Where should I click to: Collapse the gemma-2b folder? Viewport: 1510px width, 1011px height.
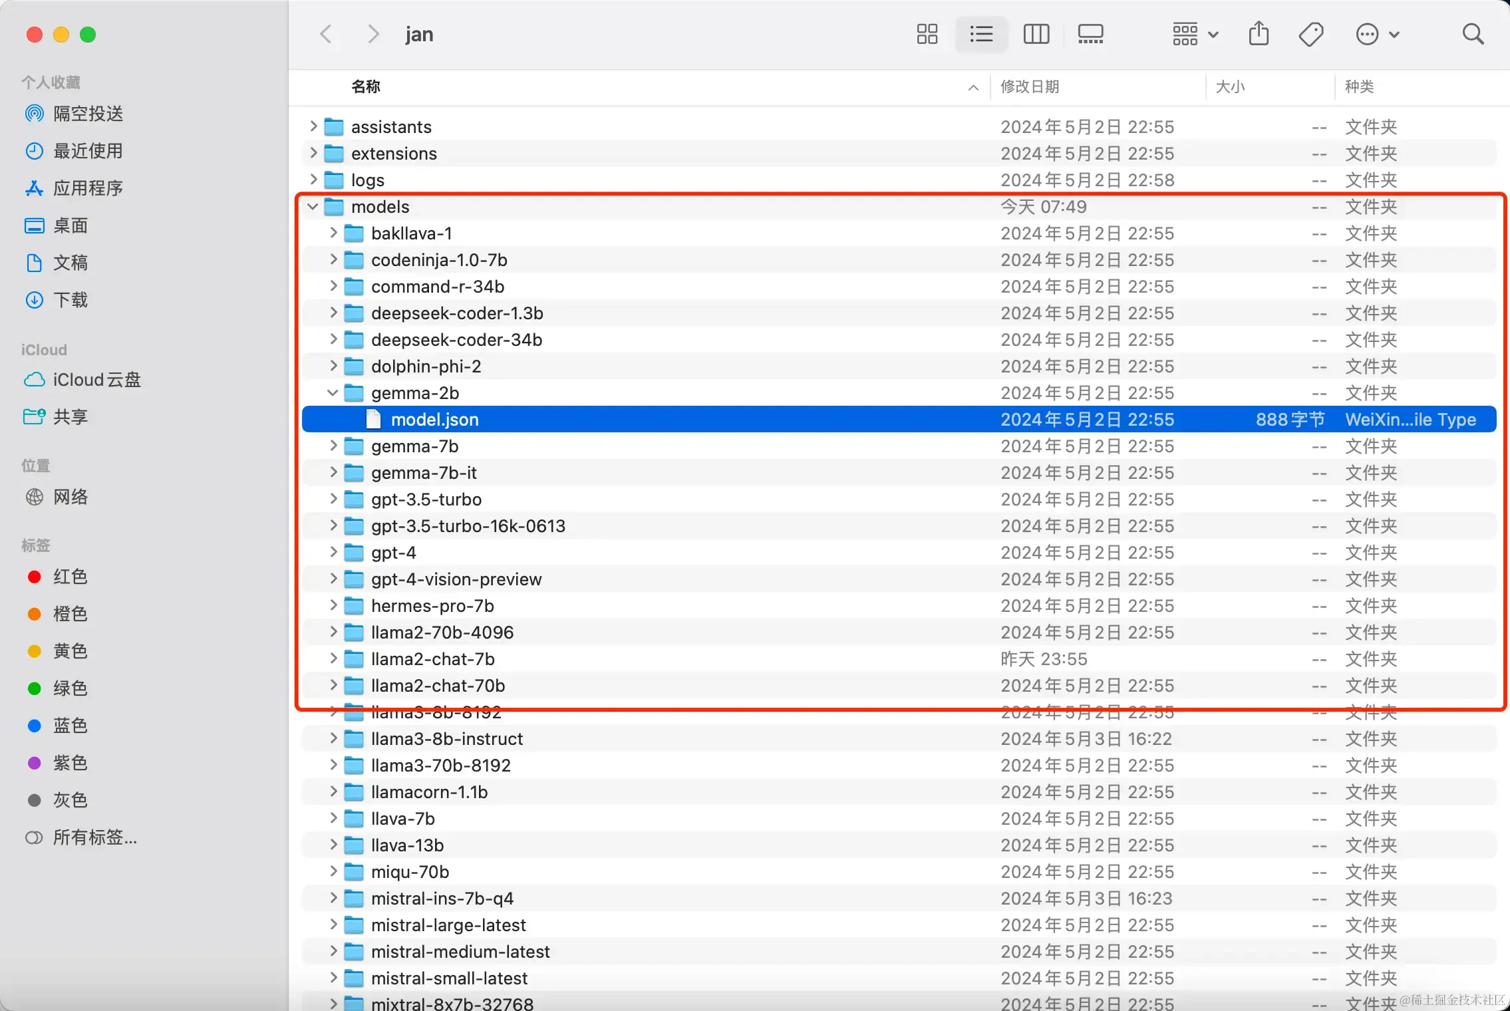(333, 393)
